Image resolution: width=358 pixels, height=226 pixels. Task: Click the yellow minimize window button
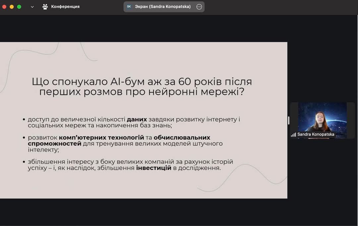pos(12,7)
